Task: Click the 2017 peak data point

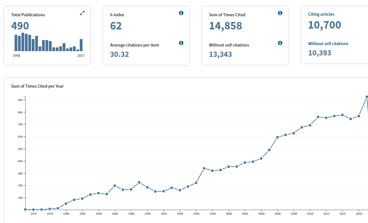Action: tap(367, 97)
